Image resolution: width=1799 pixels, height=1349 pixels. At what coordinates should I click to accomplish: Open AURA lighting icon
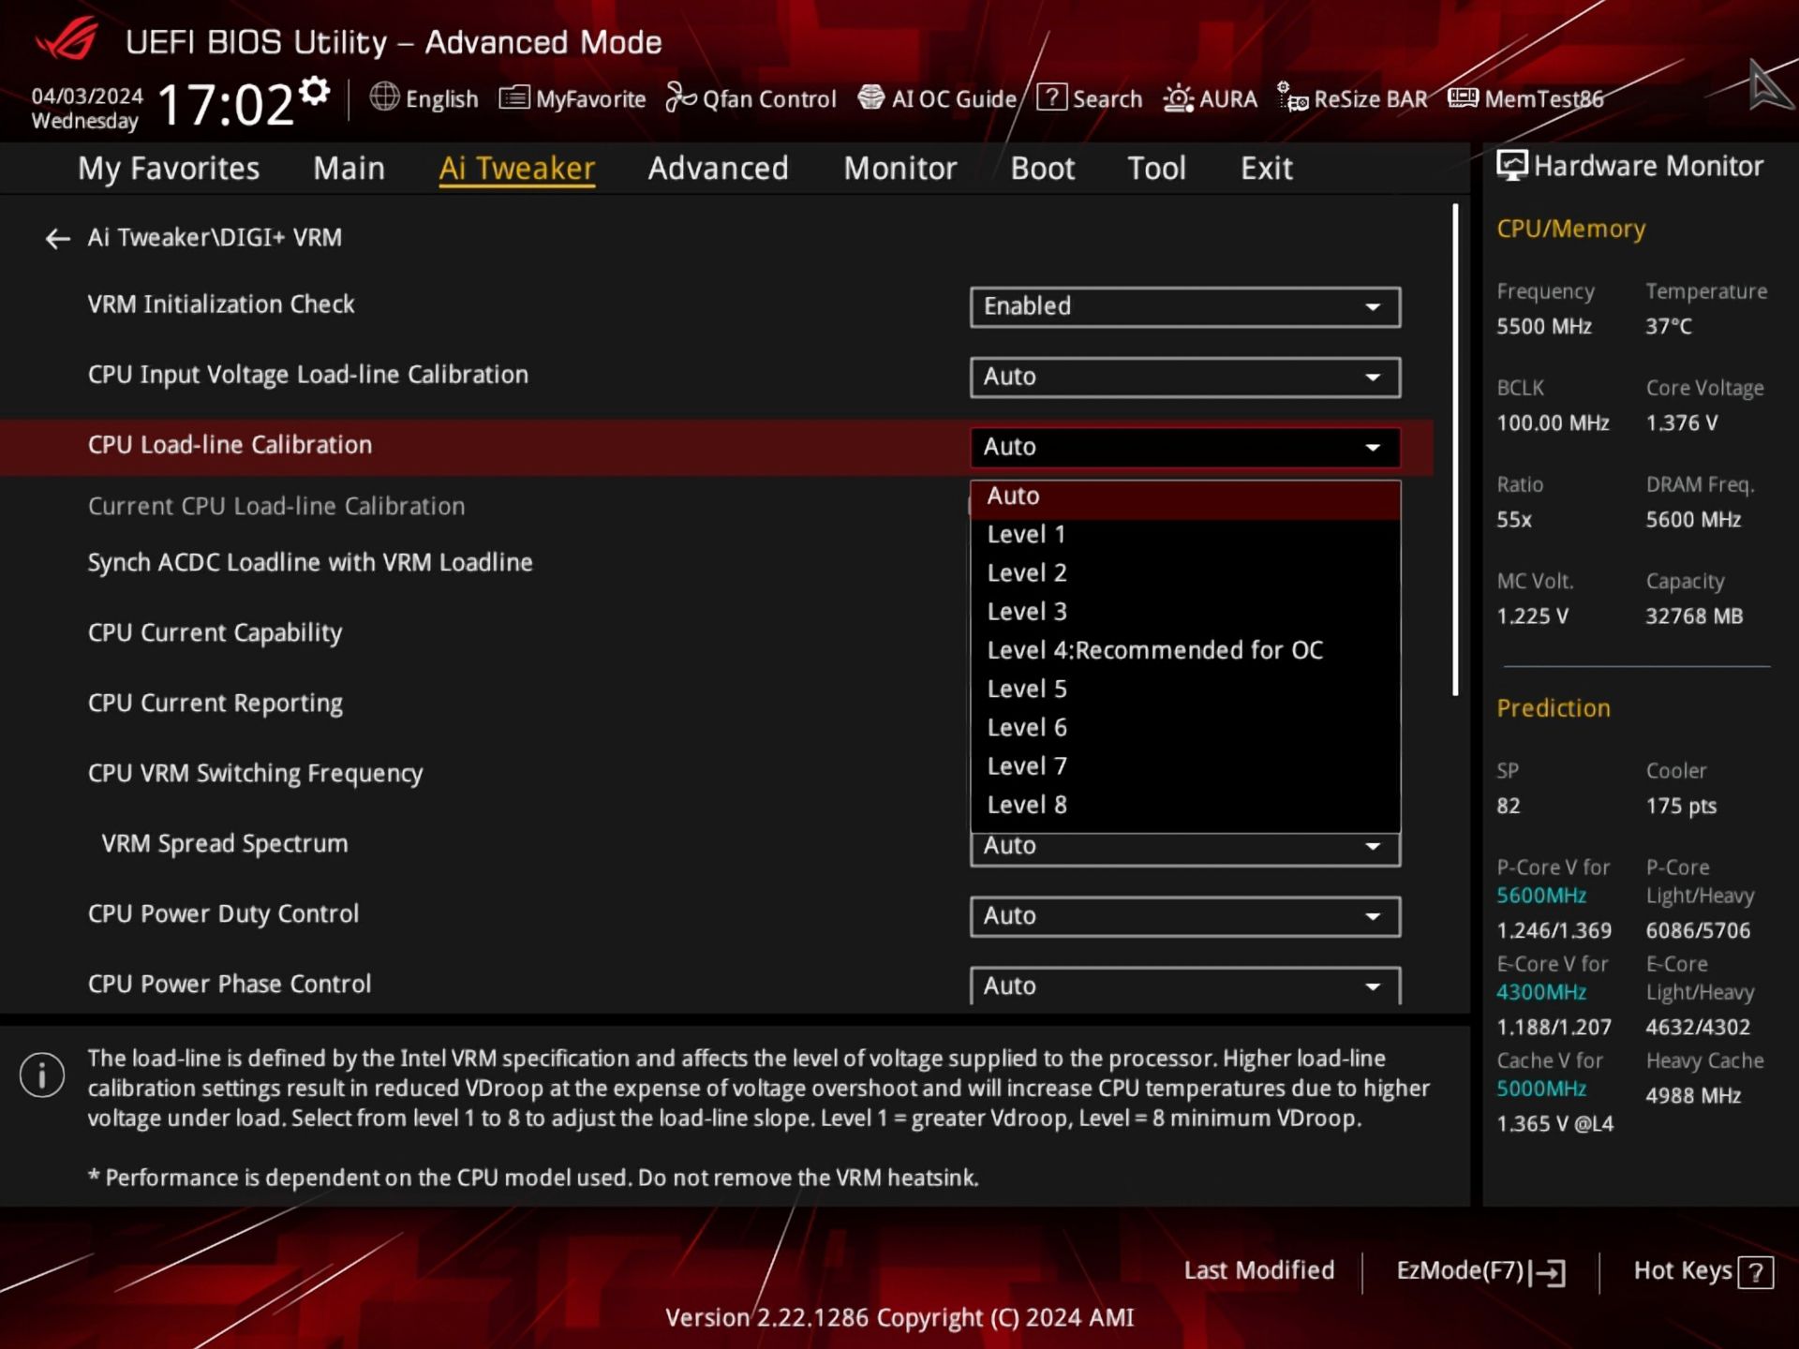tap(1178, 98)
